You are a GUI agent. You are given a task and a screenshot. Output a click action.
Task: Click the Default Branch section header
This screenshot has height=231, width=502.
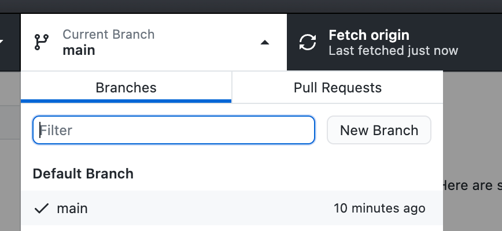click(83, 173)
